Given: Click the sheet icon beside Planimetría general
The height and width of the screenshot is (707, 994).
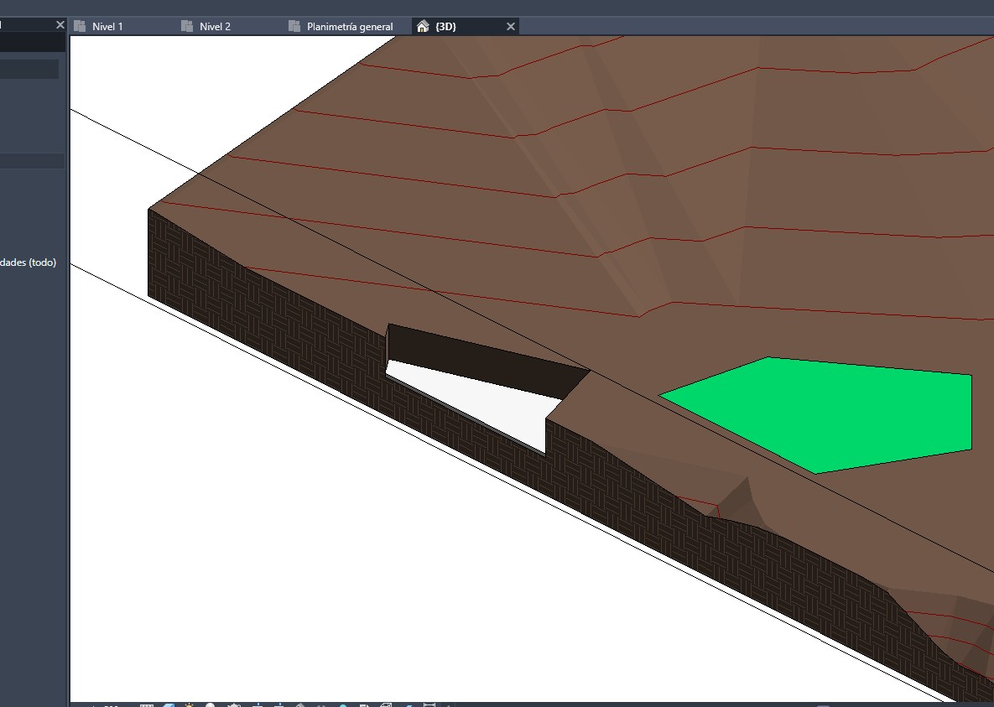Looking at the screenshot, I should pyautogui.click(x=294, y=27).
